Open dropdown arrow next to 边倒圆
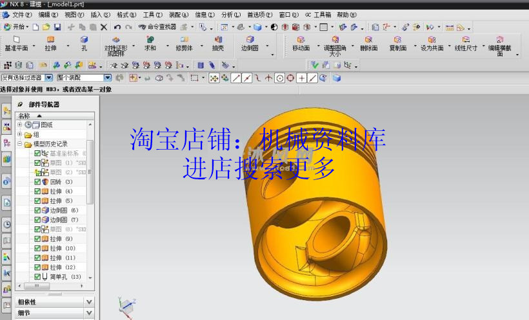The width and height of the screenshot is (529, 320). 268,46
